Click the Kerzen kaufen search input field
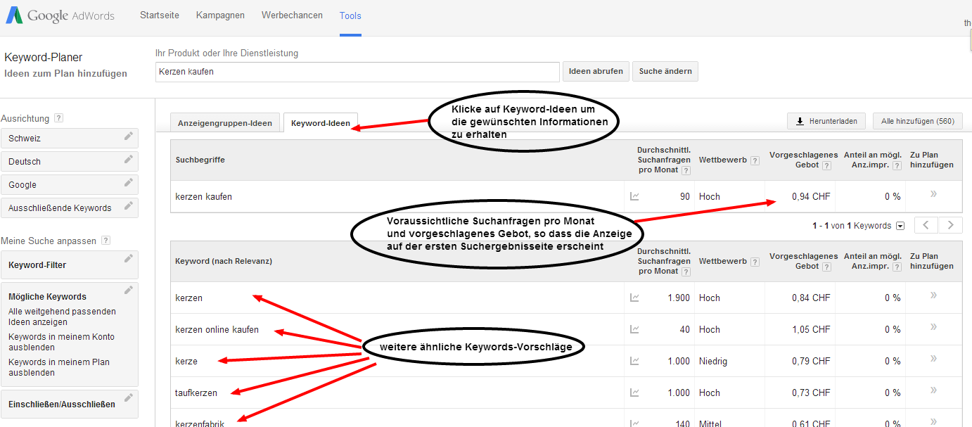972x427 pixels. (x=357, y=71)
